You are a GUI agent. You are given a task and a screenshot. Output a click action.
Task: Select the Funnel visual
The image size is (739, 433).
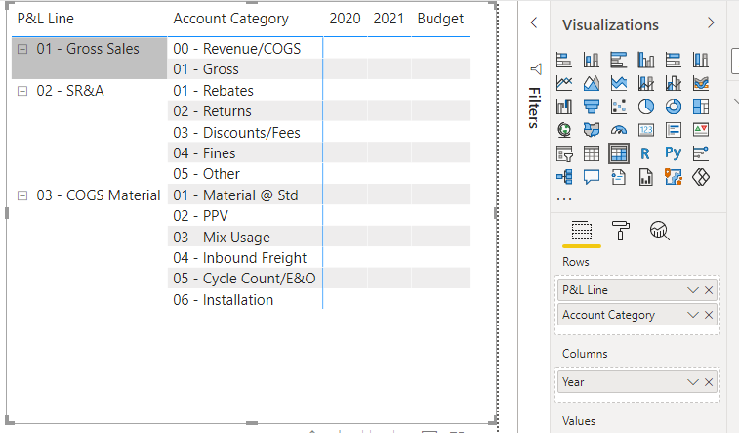click(592, 107)
